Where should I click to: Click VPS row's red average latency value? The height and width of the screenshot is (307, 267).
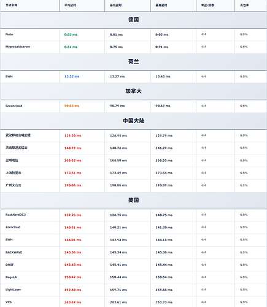pos(73,302)
